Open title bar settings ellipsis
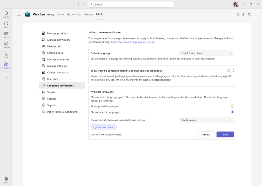The image size is (262, 186). pos(229,4)
